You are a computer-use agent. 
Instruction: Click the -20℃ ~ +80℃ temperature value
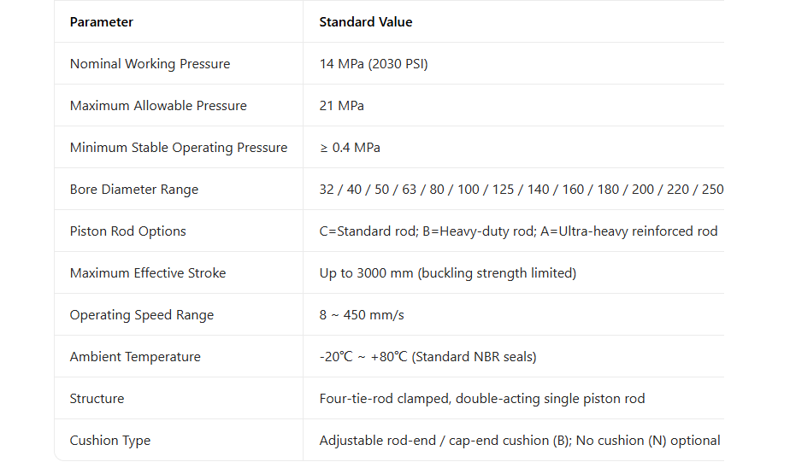427,357
